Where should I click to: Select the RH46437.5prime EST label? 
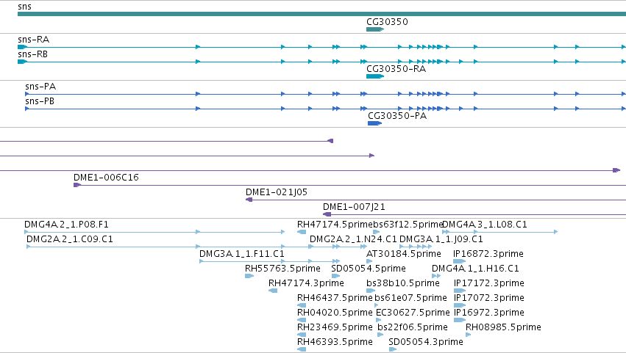point(335,298)
